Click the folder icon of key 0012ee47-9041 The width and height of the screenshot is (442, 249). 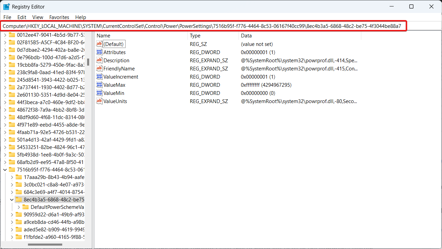click(12, 35)
